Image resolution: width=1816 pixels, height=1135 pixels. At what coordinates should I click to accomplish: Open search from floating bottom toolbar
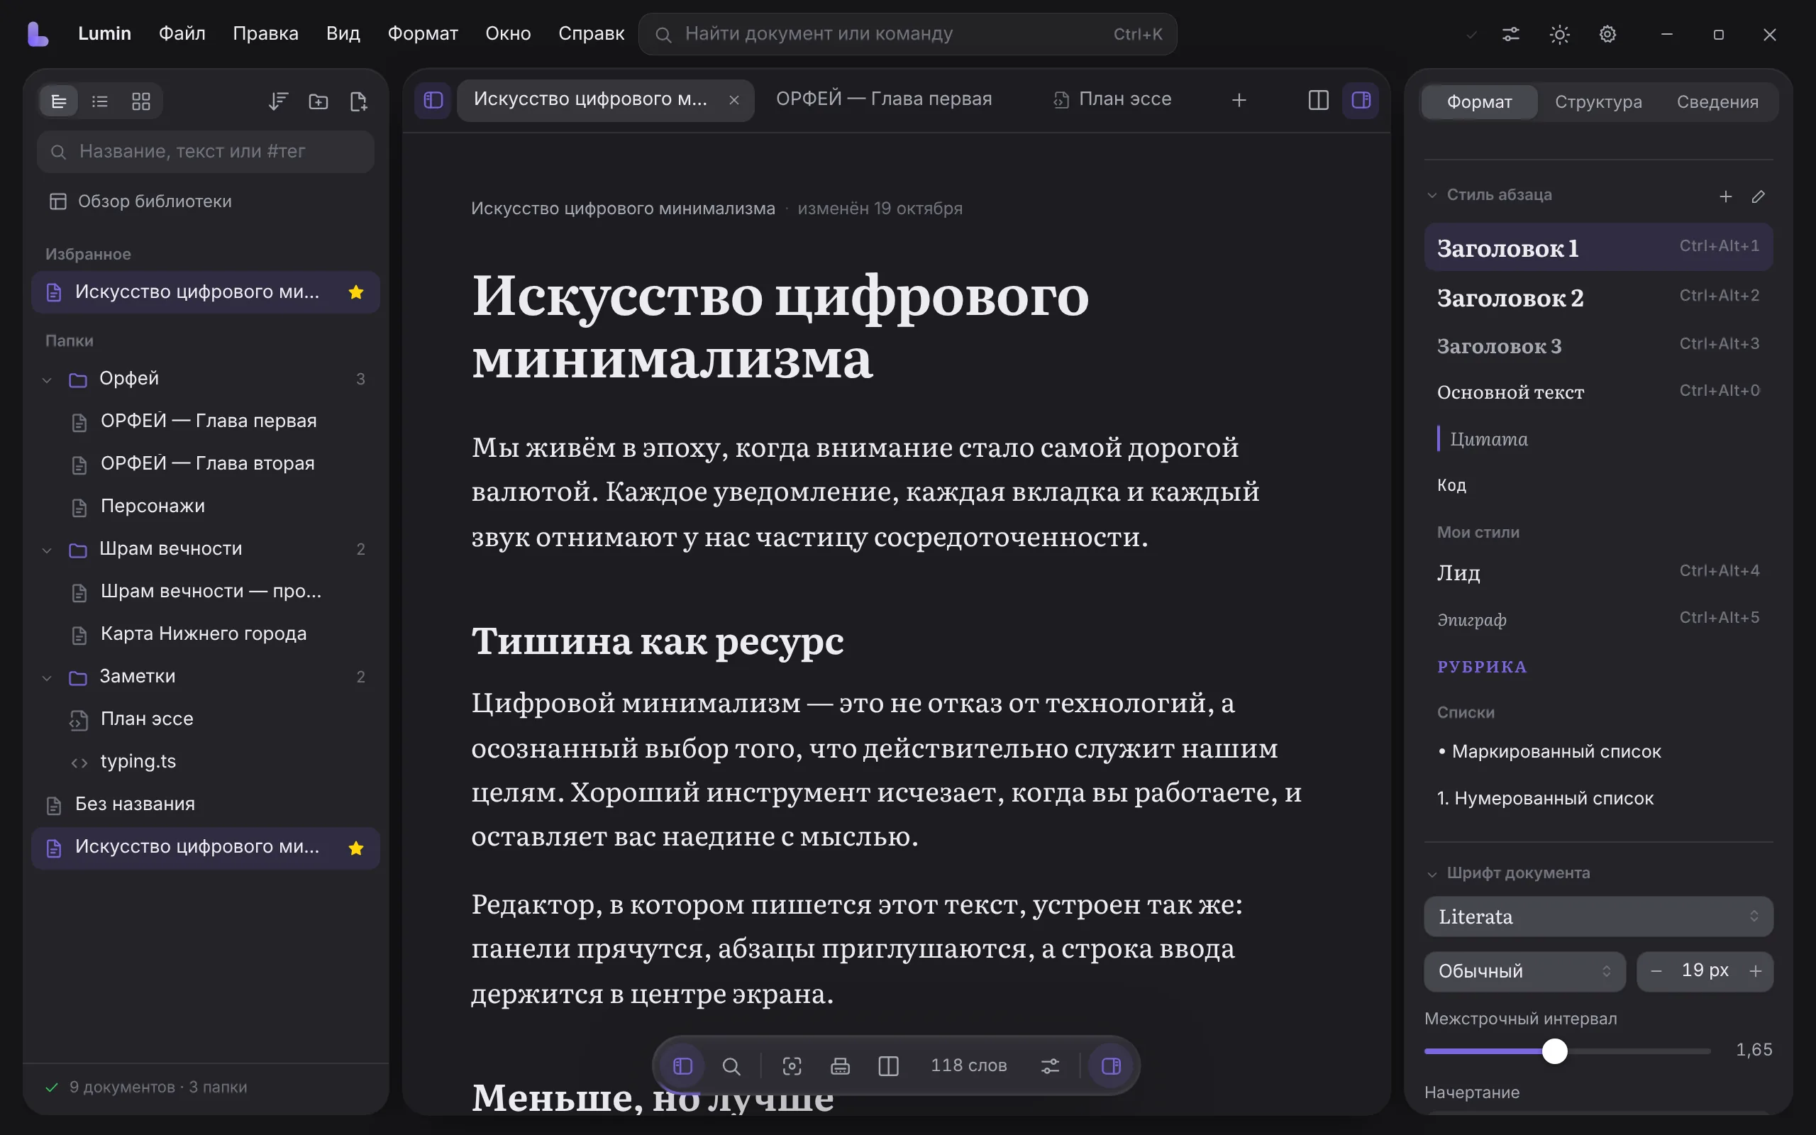[731, 1066]
